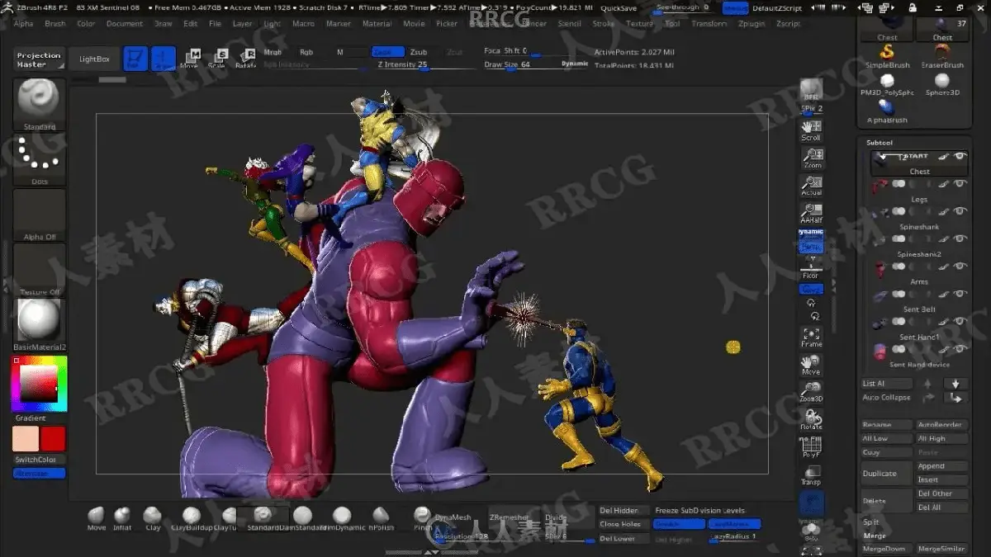Hide the Chest subtool with eye icon
Screen dimensions: 991x557
click(x=960, y=156)
